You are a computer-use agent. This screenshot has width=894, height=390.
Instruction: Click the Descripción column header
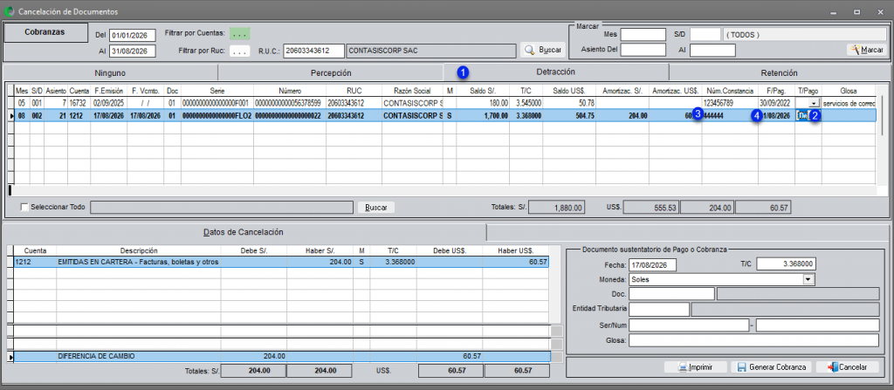[x=139, y=250]
